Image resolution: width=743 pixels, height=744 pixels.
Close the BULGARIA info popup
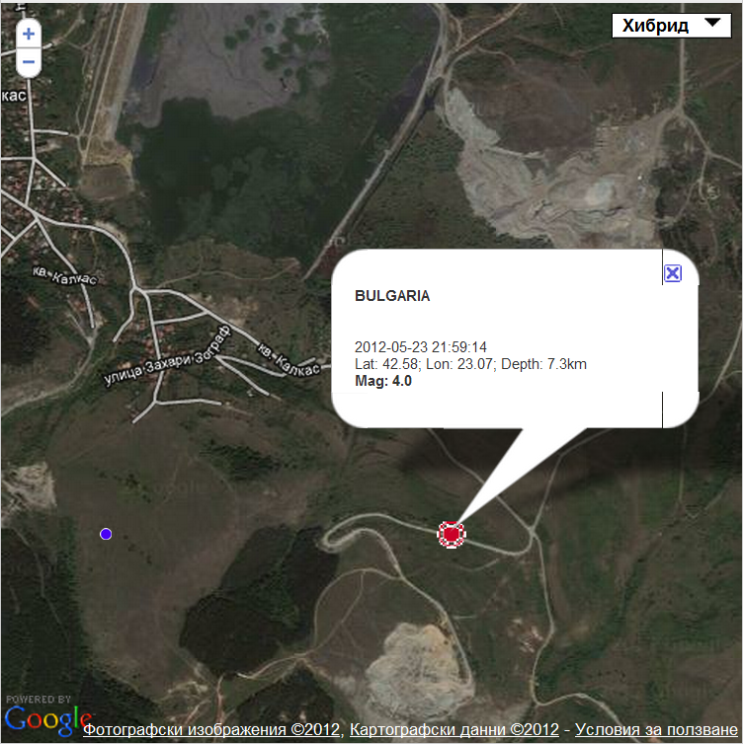tap(672, 272)
